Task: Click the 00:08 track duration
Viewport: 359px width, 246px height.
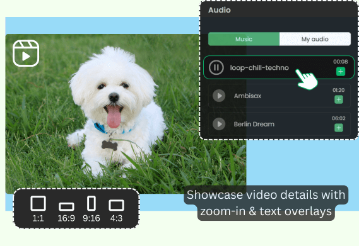Action: [x=341, y=62]
